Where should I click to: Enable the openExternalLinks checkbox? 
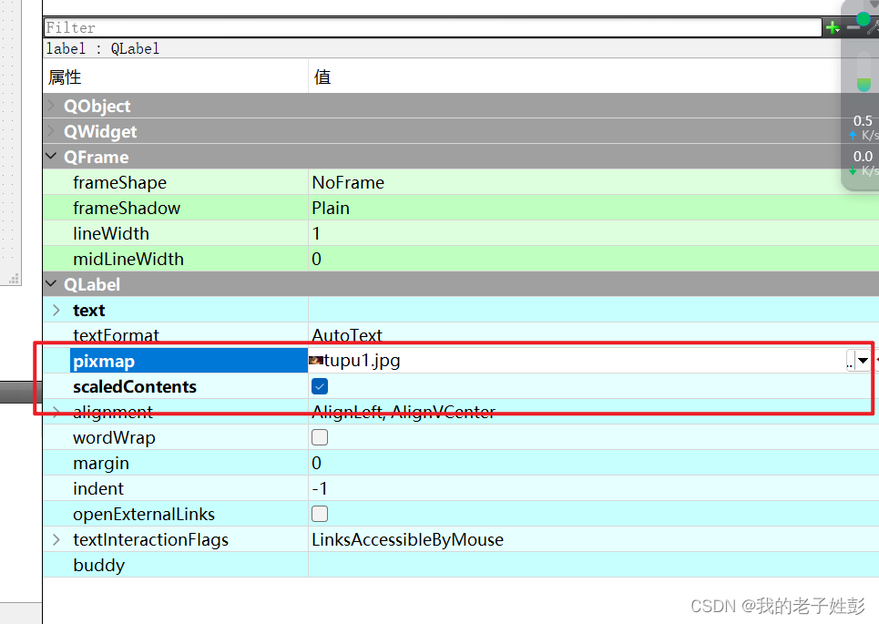click(320, 514)
